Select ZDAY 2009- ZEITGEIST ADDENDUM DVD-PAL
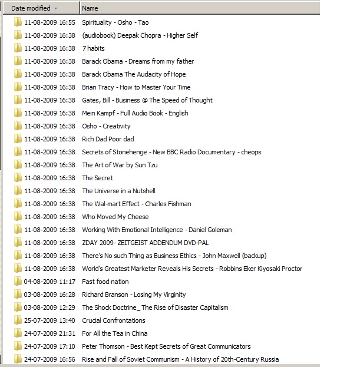The image size is (347, 377). 146,243
